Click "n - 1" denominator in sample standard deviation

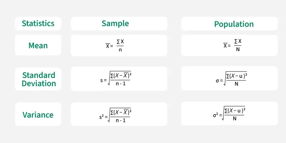[x=120, y=84]
